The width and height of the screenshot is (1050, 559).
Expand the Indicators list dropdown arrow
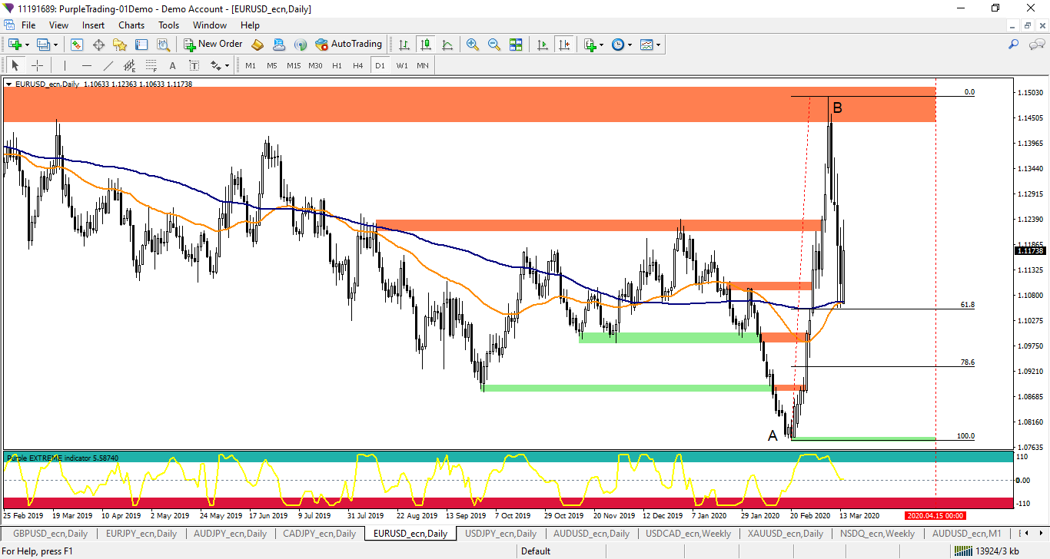pos(601,45)
